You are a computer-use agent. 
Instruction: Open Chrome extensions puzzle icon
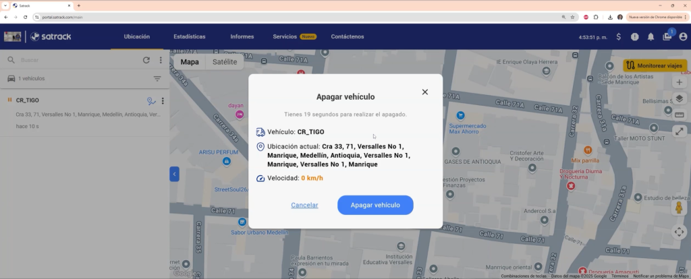coord(596,17)
